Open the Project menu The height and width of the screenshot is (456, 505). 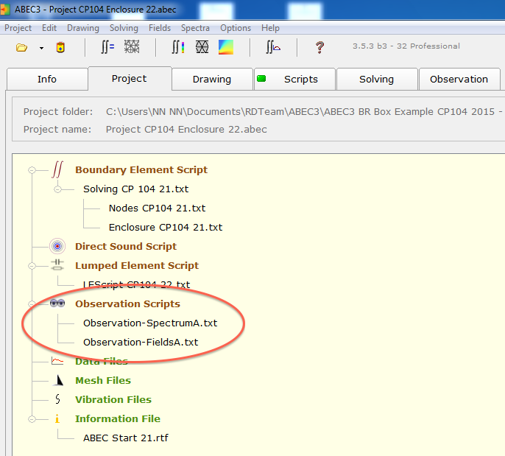coord(18,28)
